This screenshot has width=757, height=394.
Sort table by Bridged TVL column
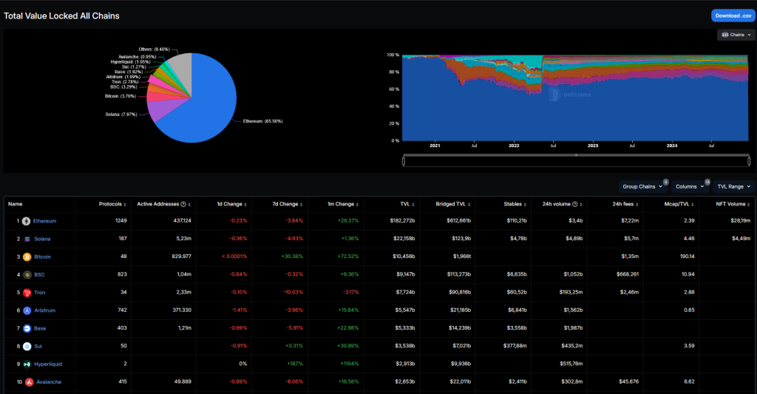click(453, 204)
